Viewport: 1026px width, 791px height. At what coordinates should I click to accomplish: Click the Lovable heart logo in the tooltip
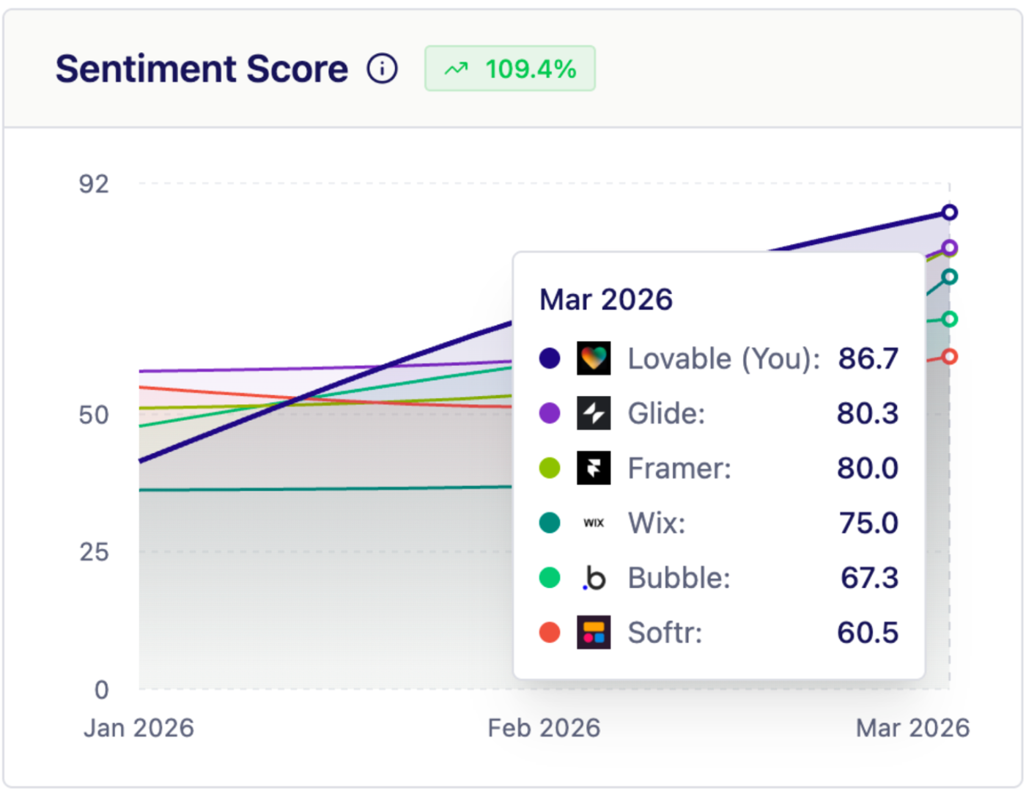coord(594,358)
